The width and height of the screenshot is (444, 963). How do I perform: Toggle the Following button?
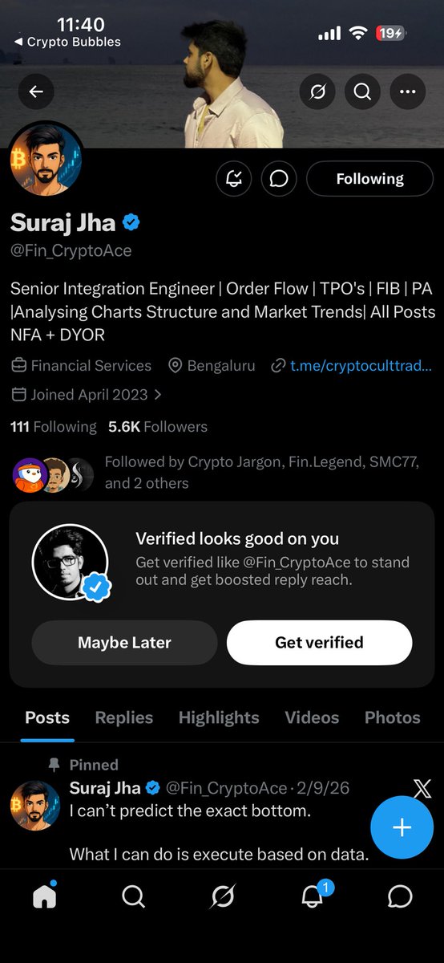(x=370, y=179)
